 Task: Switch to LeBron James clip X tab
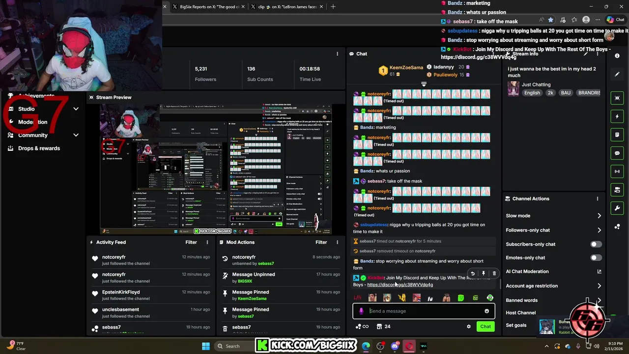[287, 7]
